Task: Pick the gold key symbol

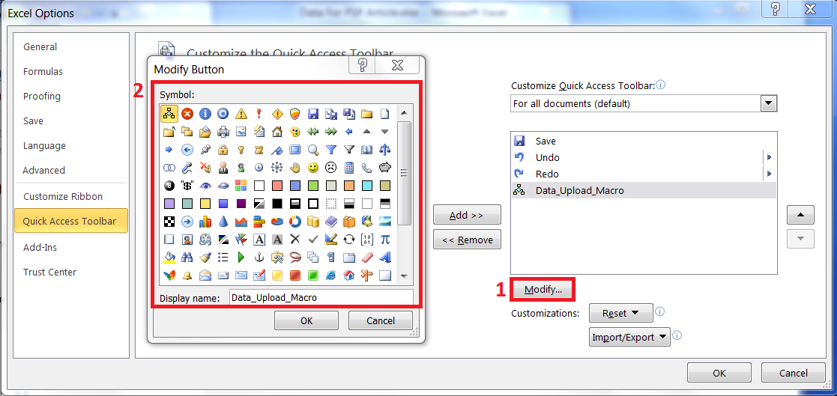Action: (x=241, y=150)
